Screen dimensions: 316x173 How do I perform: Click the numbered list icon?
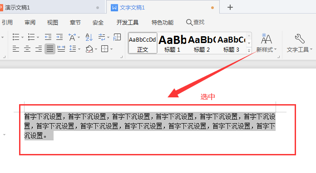point(31,37)
